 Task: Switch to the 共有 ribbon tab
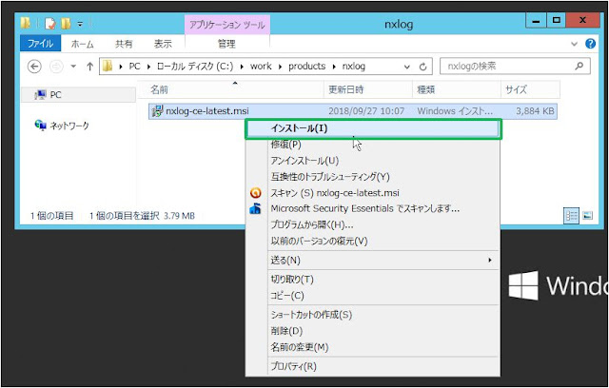[124, 44]
